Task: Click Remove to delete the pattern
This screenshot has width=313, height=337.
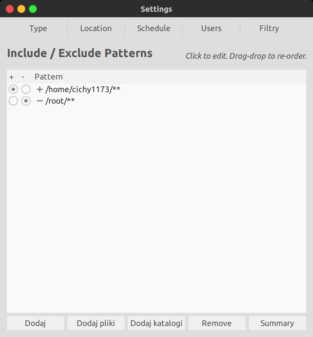Action: 217,323
